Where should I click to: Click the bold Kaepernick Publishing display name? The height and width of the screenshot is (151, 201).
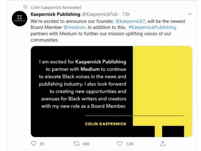pyautogui.click(x=55, y=14)
